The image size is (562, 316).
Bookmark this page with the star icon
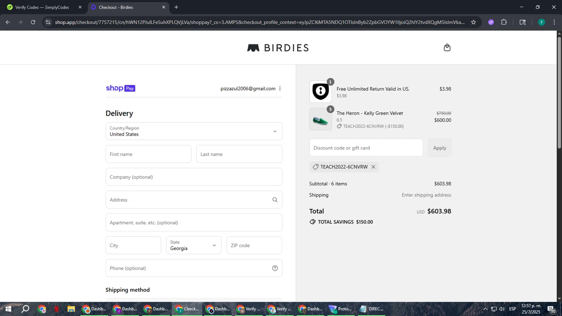(x=474, y=22)
